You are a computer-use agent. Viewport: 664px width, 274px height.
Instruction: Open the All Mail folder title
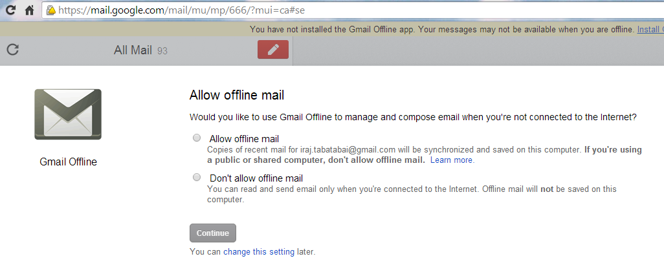(133, 50)
